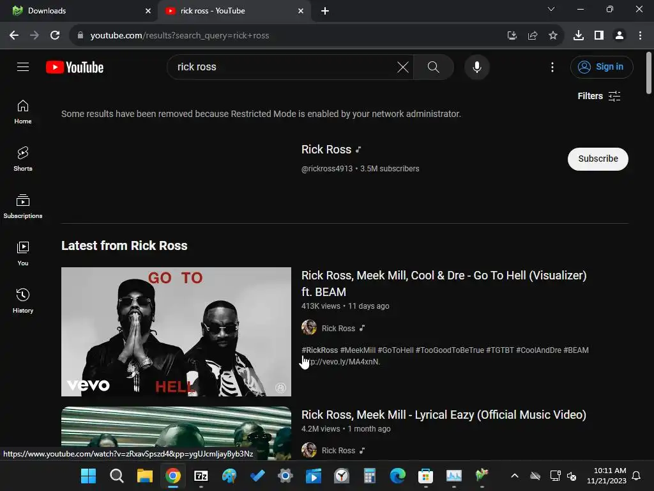Viewport: 654px width, 491px height.
Task: Open YouTube settings three-dot menu
Action: (552, 66)
